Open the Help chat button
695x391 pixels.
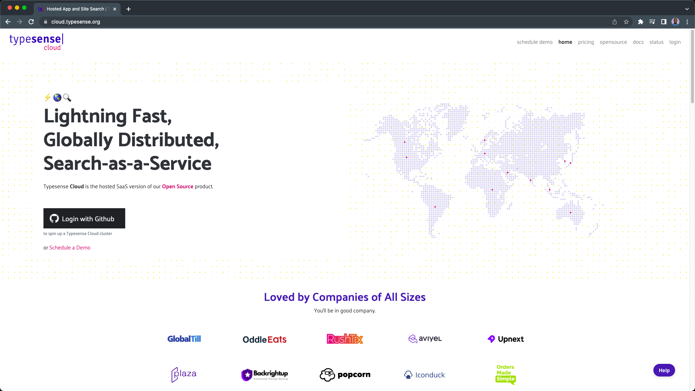(x=664, y=370)
